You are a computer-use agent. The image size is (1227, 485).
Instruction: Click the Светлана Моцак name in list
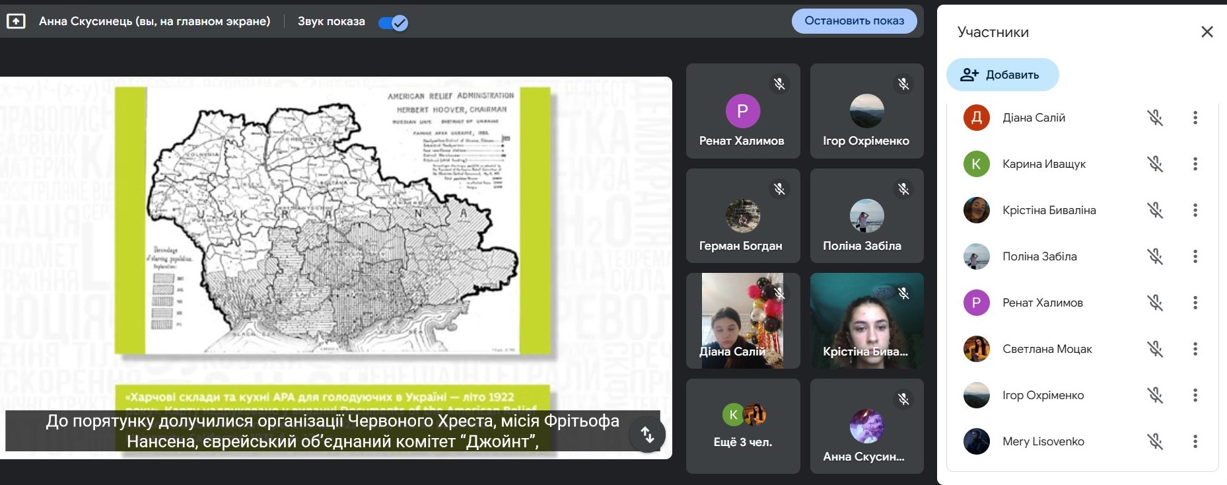(x=1047, y=349)
